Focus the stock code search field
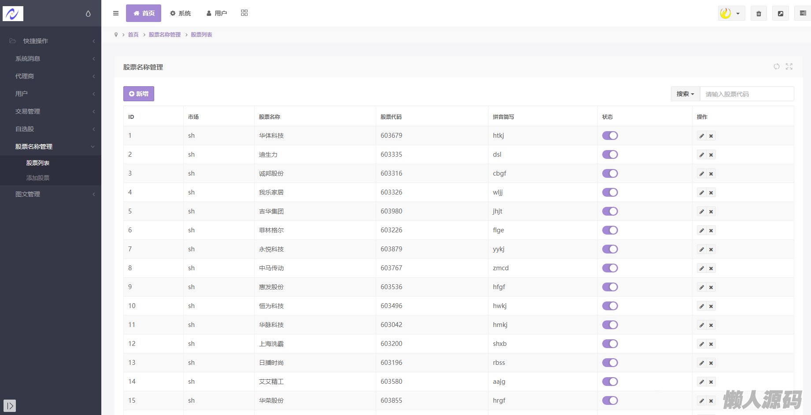The height and width of the screenshot is (415, 811). pos(747,94)
